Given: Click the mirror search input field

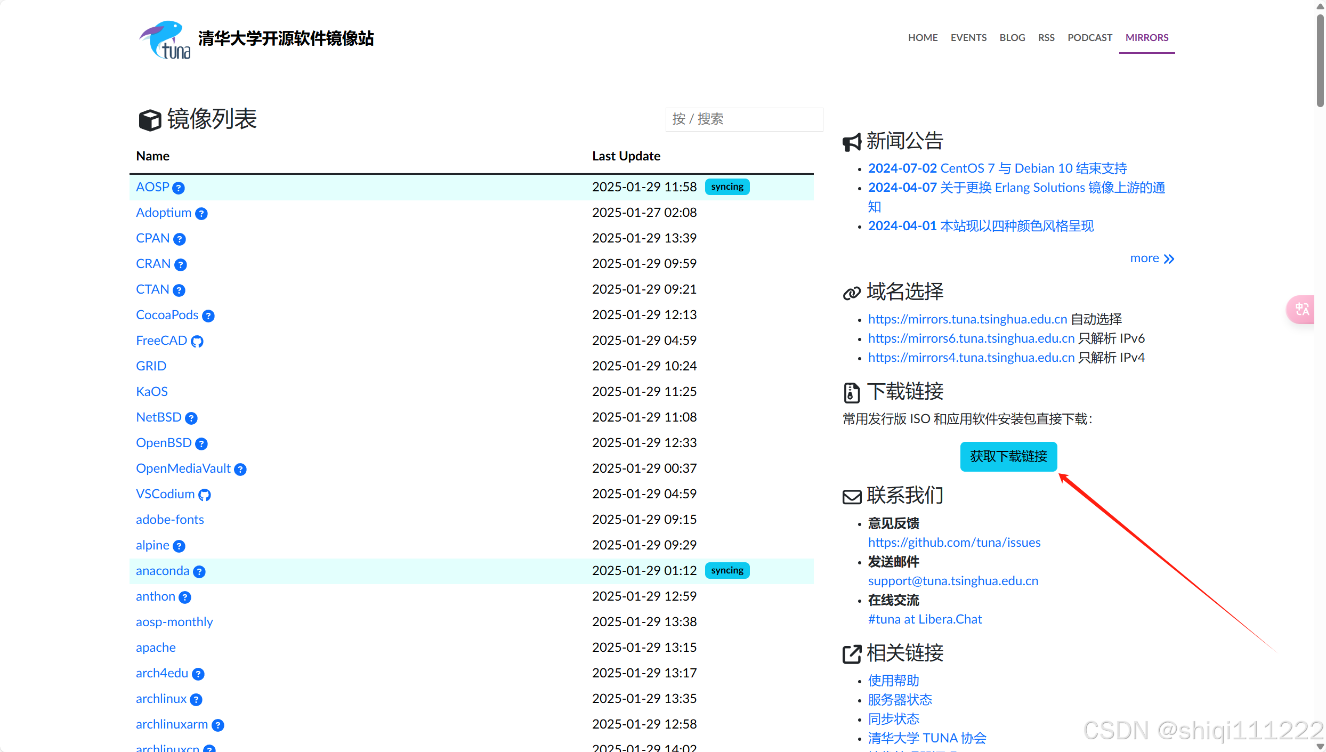Looking at the screenshot, I should [x=743, y=119].
